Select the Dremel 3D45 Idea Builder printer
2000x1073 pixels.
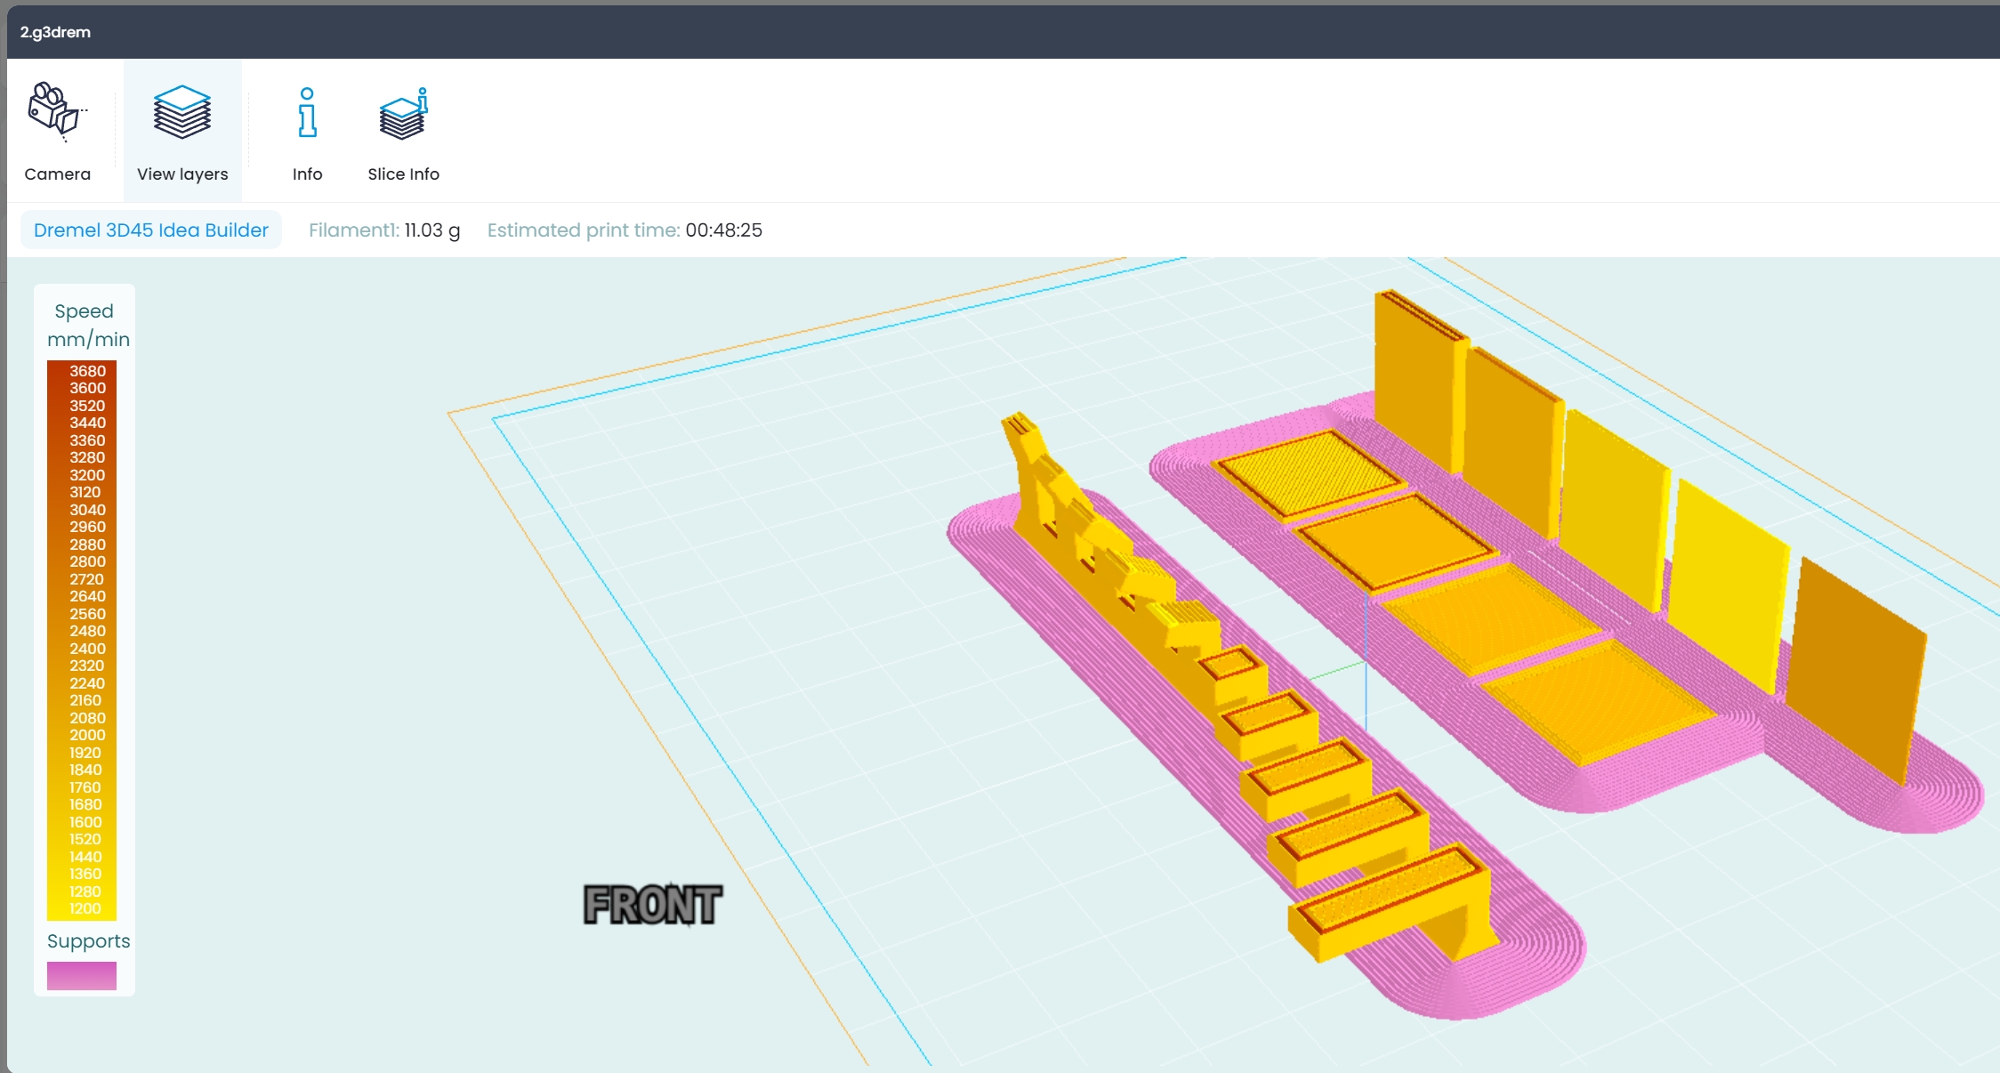(151, 230)
